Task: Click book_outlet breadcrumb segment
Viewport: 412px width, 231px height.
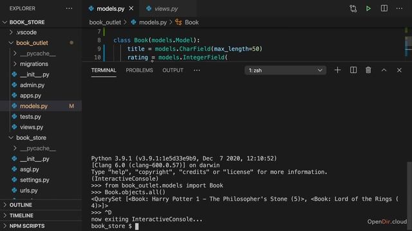Action: (105, 22)
